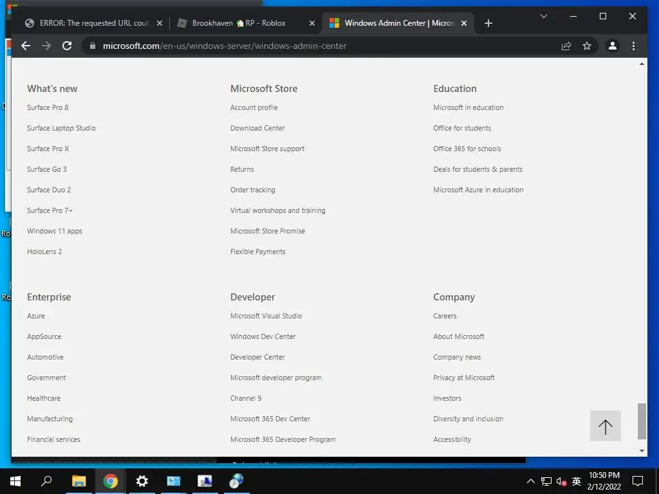Bookmark this page with the star icon
The height and width of the screenshot is (494, 659).
pos(587,46)
